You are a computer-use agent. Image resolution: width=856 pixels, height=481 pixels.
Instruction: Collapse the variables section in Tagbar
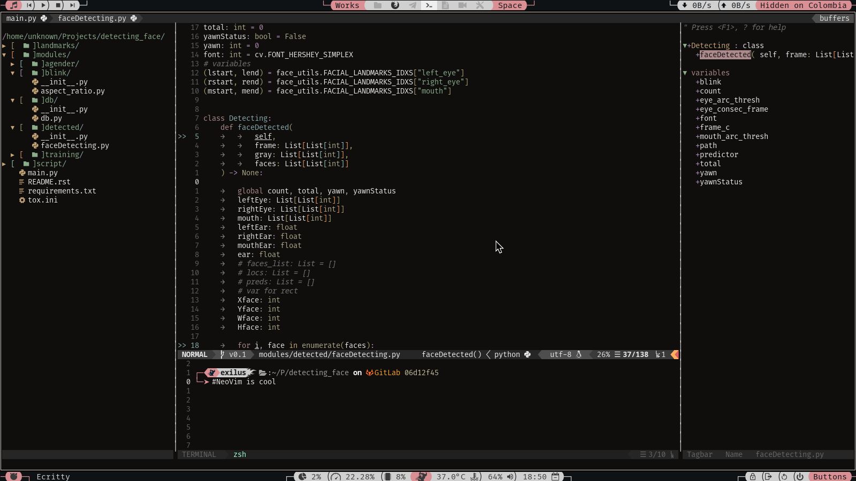(685, 73)
